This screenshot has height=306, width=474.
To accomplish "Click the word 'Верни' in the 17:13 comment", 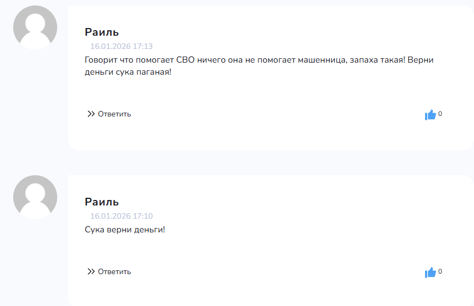I will coord(421,60).
